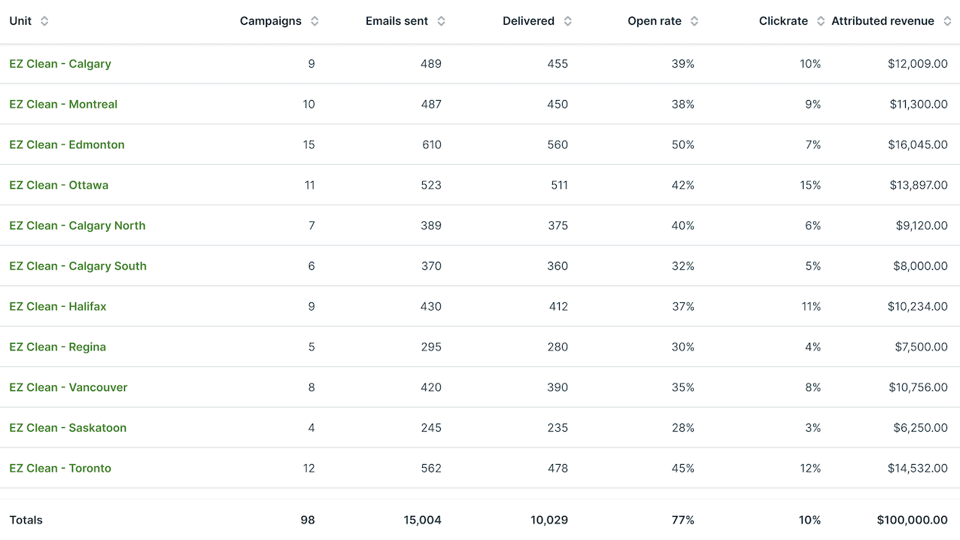The image size is (960, 540).
Task: Click Attributed revenue sort arrows icon
Action: [x=947, y=21]
